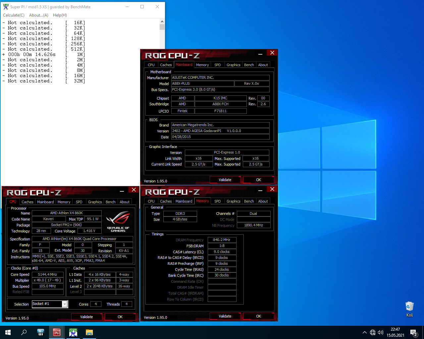Open File Explorer from the taskbar
This screenshot has height=339, width=424.
coord(89,332)
